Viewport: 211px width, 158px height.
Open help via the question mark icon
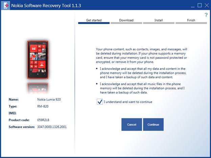(206, 15)
